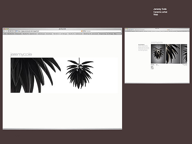Select middle leaf close-up thumbnail in small browser

(173, 54)
